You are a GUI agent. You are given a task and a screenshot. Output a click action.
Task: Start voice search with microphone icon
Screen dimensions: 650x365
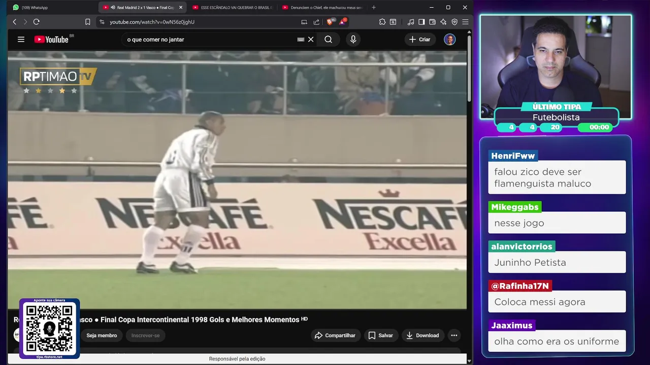(353, 40)
